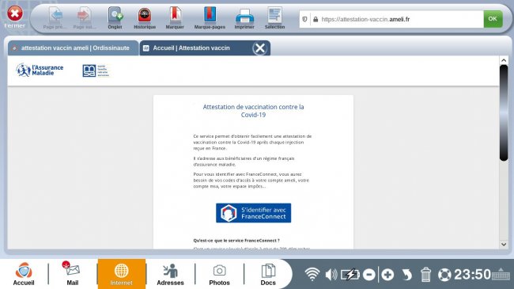Switch to attestation vaccin ameli Ordissinaute tab
The image size is (514, 289).
click(x=73, y=48)
